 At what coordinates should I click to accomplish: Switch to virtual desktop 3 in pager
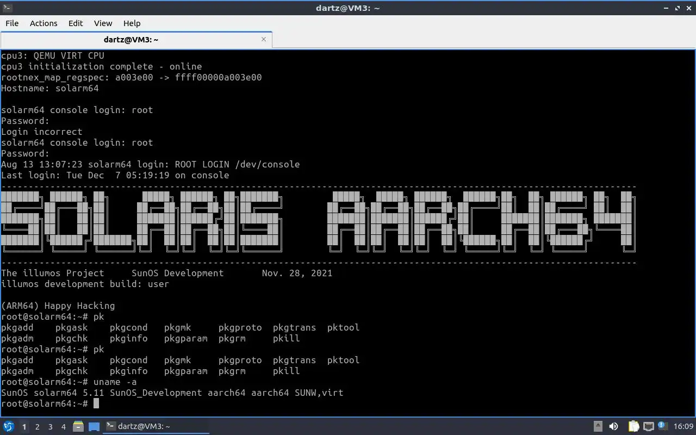pos(50,427)
